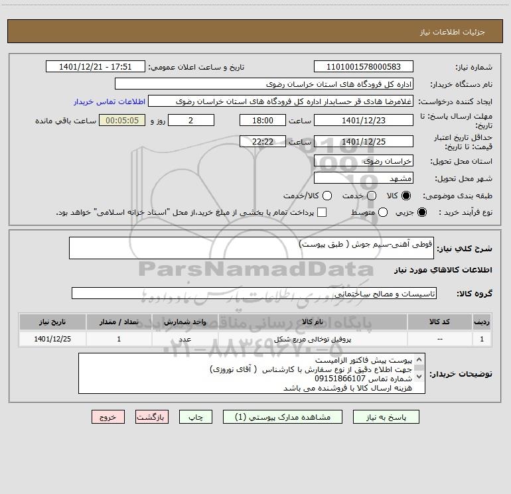Click the نوع فرآیند خرید label
This screenshot has height=494, width=511.
pyautogui.click(x=465, y=212)
